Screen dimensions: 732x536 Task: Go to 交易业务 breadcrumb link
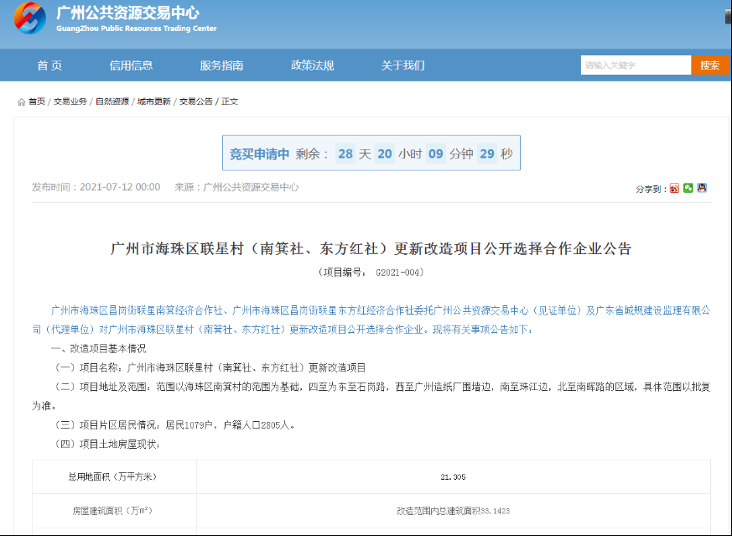[70, 101]
